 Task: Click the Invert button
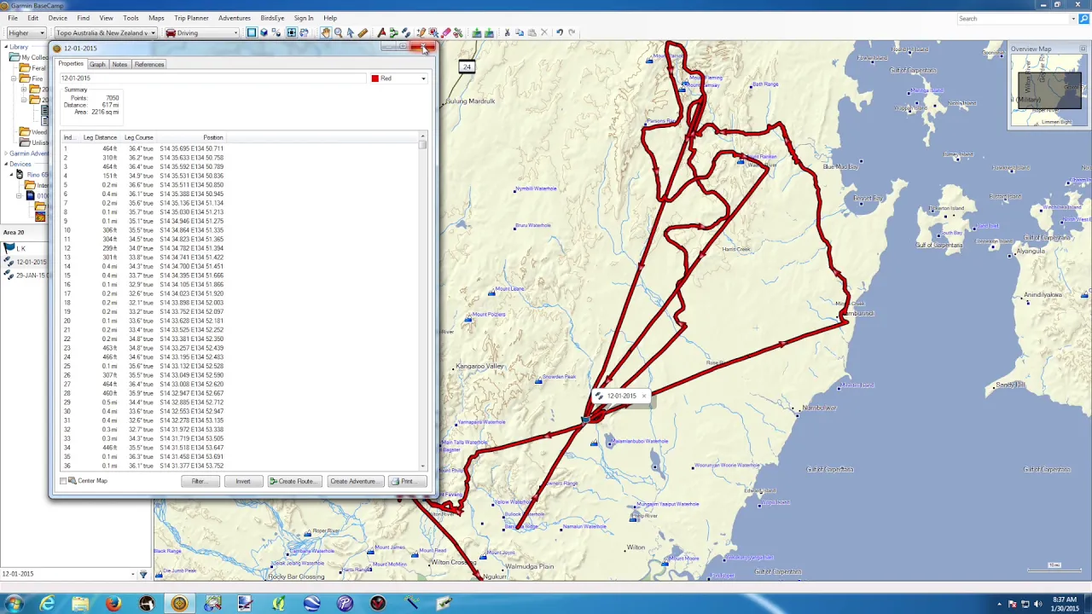[242, 482]
